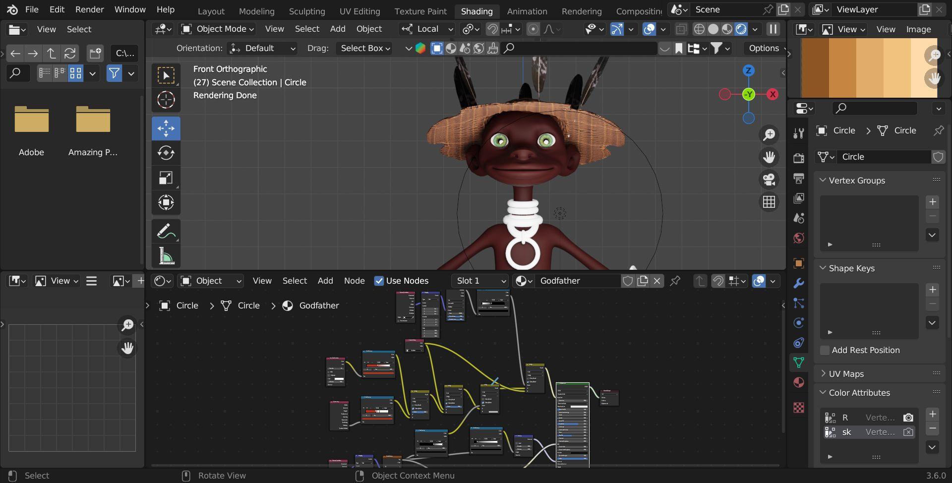Click the Options button in viewport header
Screen dimensions: 952x483
pos(765,48)
